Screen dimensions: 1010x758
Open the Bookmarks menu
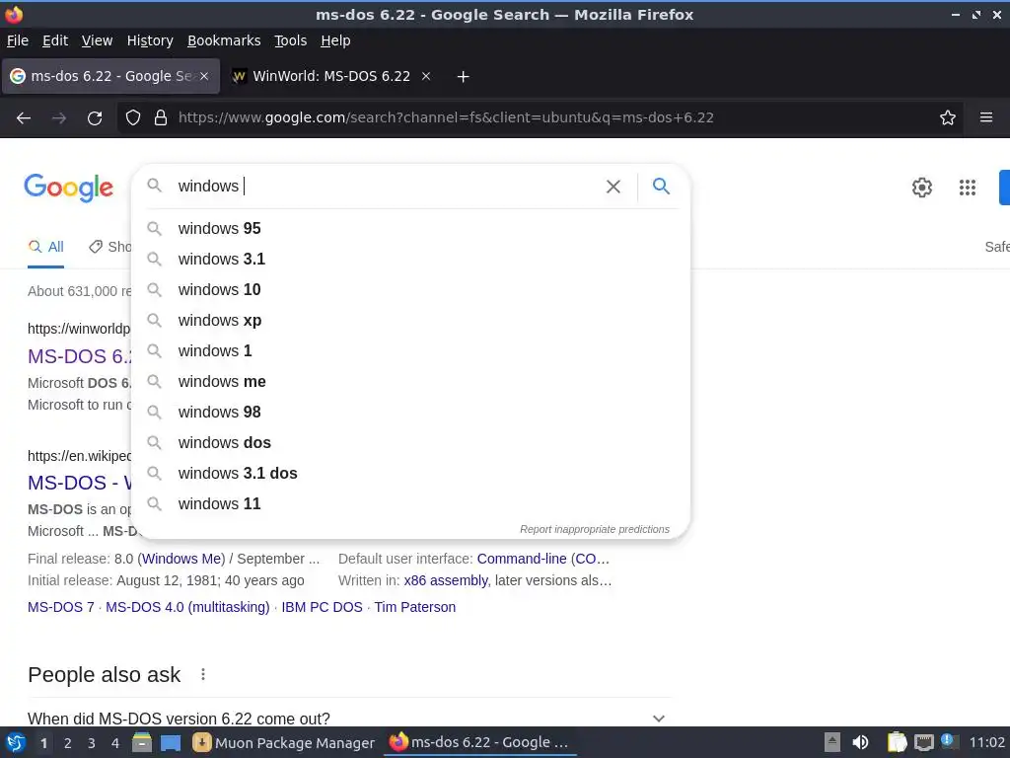[x=224, y=40]
